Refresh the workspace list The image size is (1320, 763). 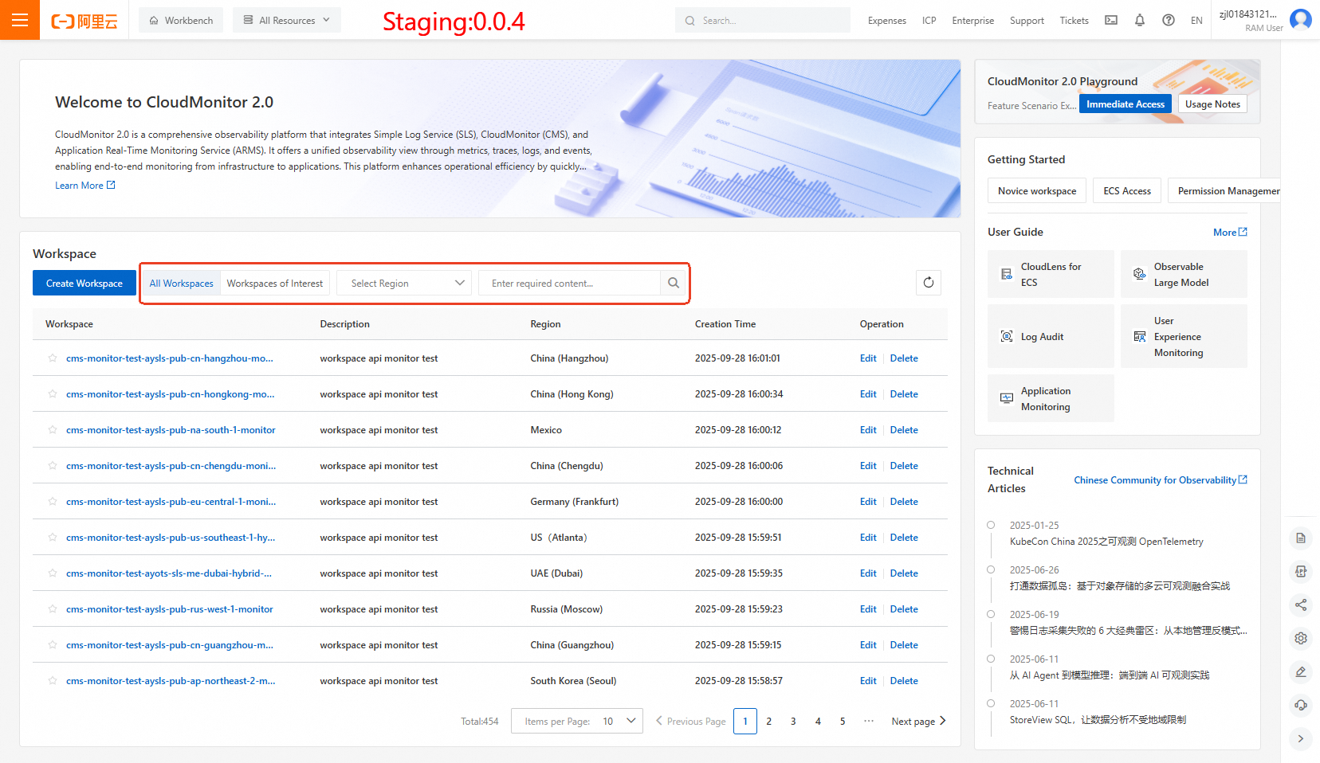coord(929,283)
